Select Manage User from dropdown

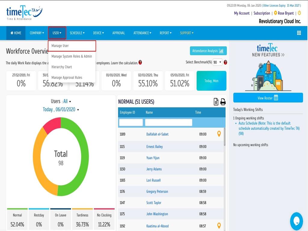coord(60,46)
